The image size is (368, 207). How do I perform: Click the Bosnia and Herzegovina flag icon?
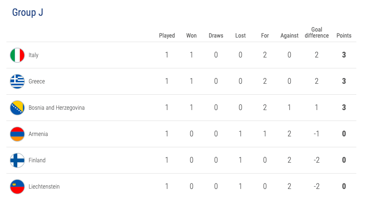pos(17,108)
